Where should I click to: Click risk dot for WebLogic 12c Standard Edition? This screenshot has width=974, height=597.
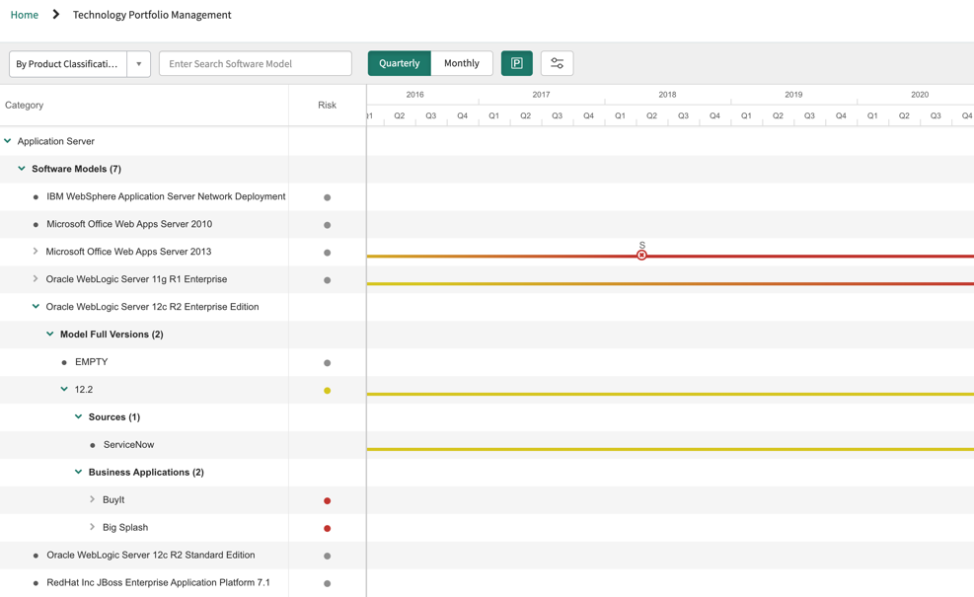pyautogui.click(x=328, y=556)
